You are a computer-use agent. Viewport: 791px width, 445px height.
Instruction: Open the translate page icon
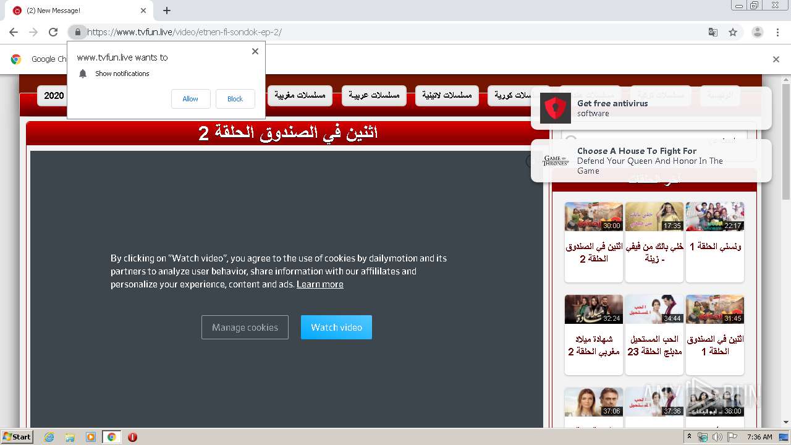pos(713,32)
